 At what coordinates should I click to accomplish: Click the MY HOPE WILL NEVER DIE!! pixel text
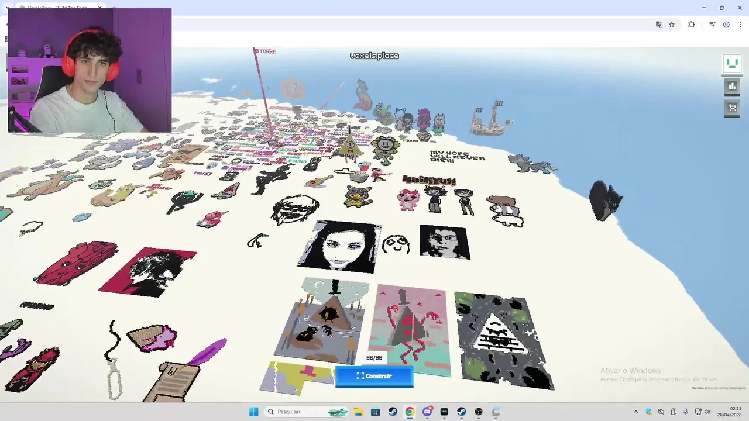click(458, 158)
